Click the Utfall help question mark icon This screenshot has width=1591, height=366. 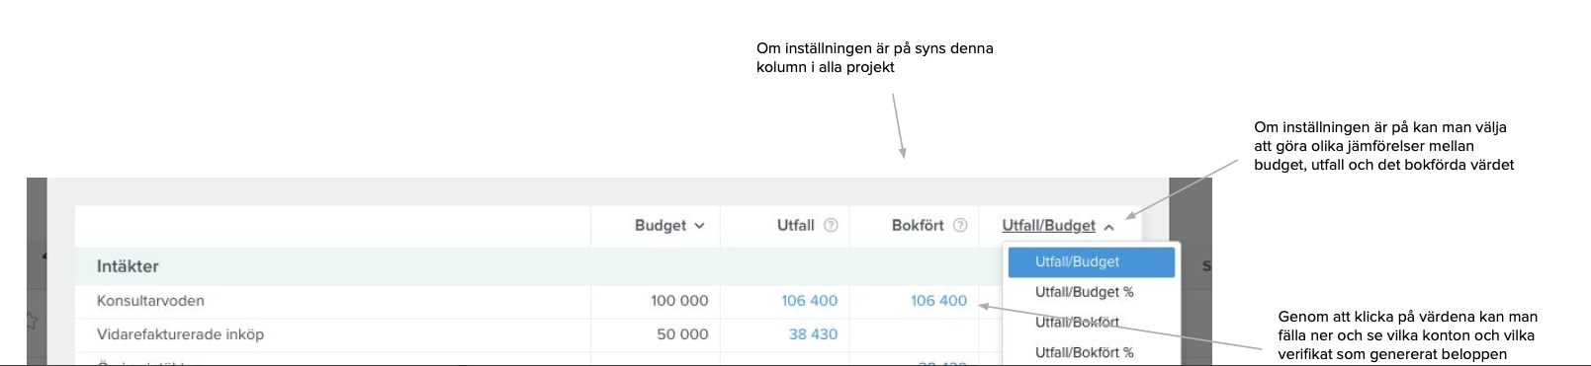(831, 225)
